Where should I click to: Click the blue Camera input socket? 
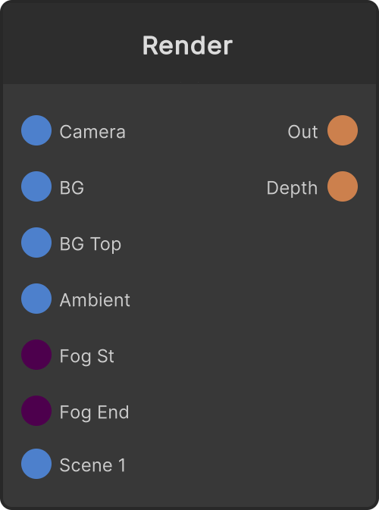[36, 130]
